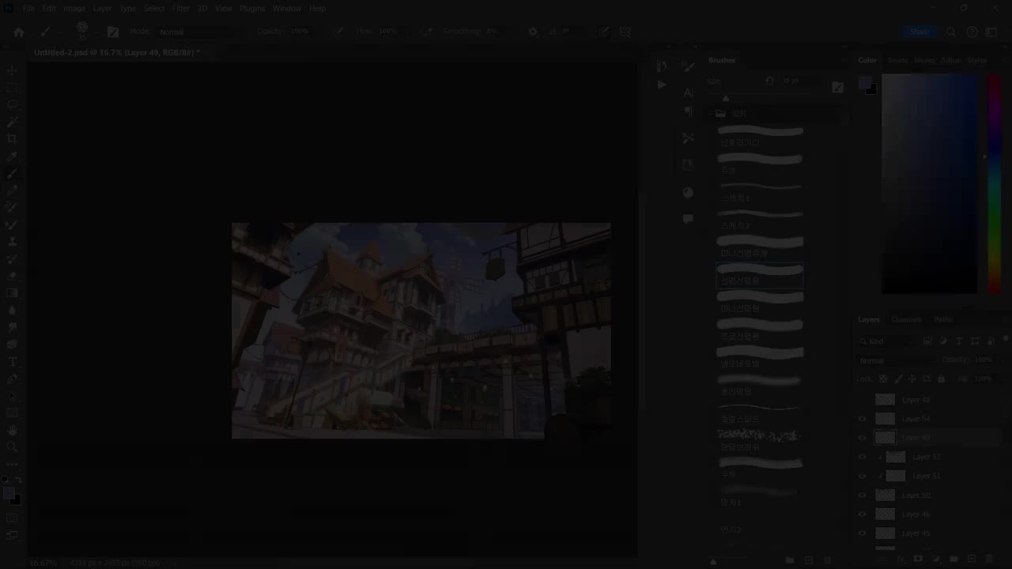Hide Layer 45 visibility eye
The image size is (1012, 569).
863,533
